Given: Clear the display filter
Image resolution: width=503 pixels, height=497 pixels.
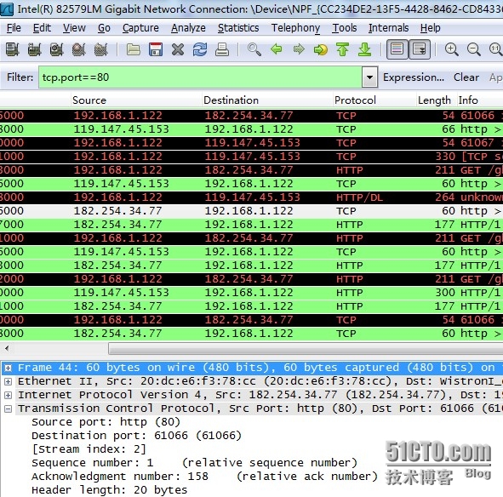Looking at the screenshot, I should point(466,77).
